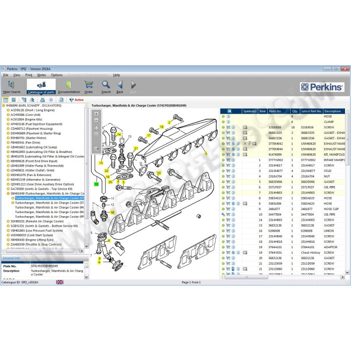Expand the FBH00541 Fan Drive node
Screen dimensions: 351x351
8,142
